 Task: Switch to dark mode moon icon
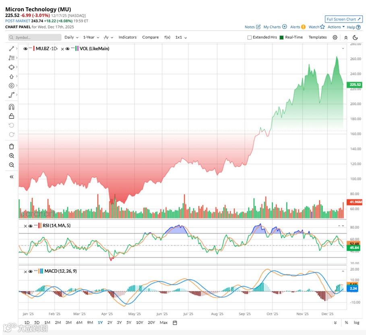click(x=355, y=37)
